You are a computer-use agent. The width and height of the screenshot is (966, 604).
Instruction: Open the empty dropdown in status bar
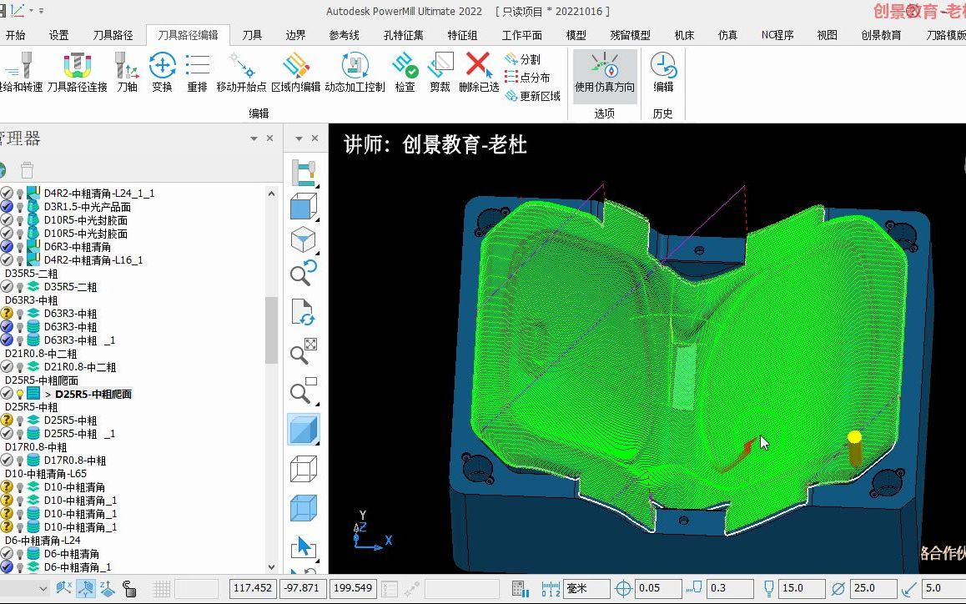point(24,589)
